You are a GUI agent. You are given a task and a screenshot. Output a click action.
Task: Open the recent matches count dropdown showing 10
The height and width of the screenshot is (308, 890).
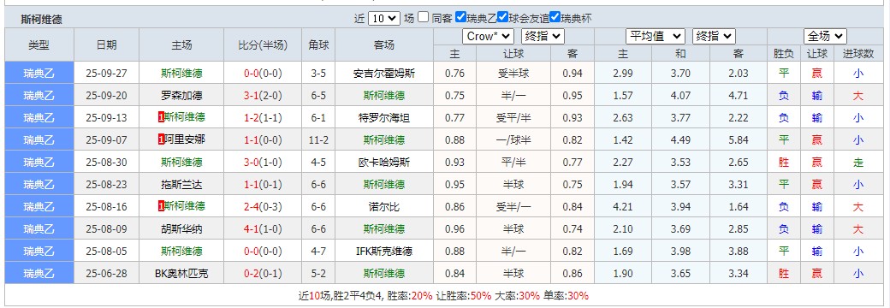pyautogui.click(x=384, y=18)
